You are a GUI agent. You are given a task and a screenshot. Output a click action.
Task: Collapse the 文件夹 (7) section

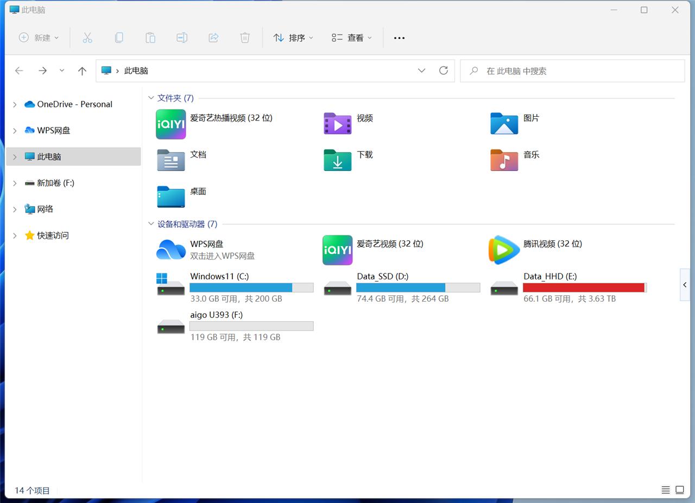coord(151,98)
